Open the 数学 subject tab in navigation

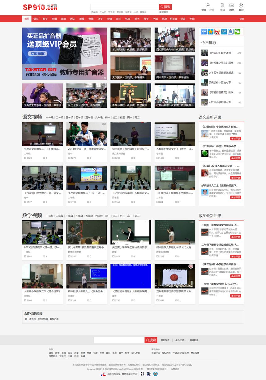point(45,19)
